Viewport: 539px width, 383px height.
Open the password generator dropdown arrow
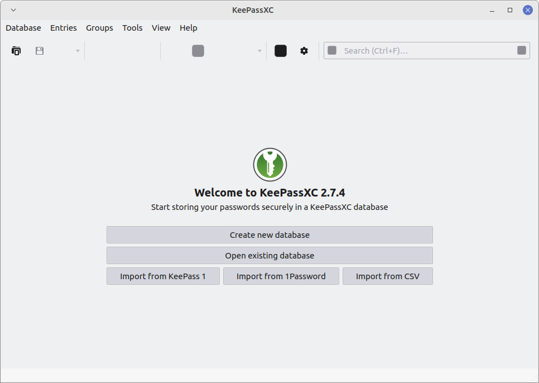tap(259, 50)
